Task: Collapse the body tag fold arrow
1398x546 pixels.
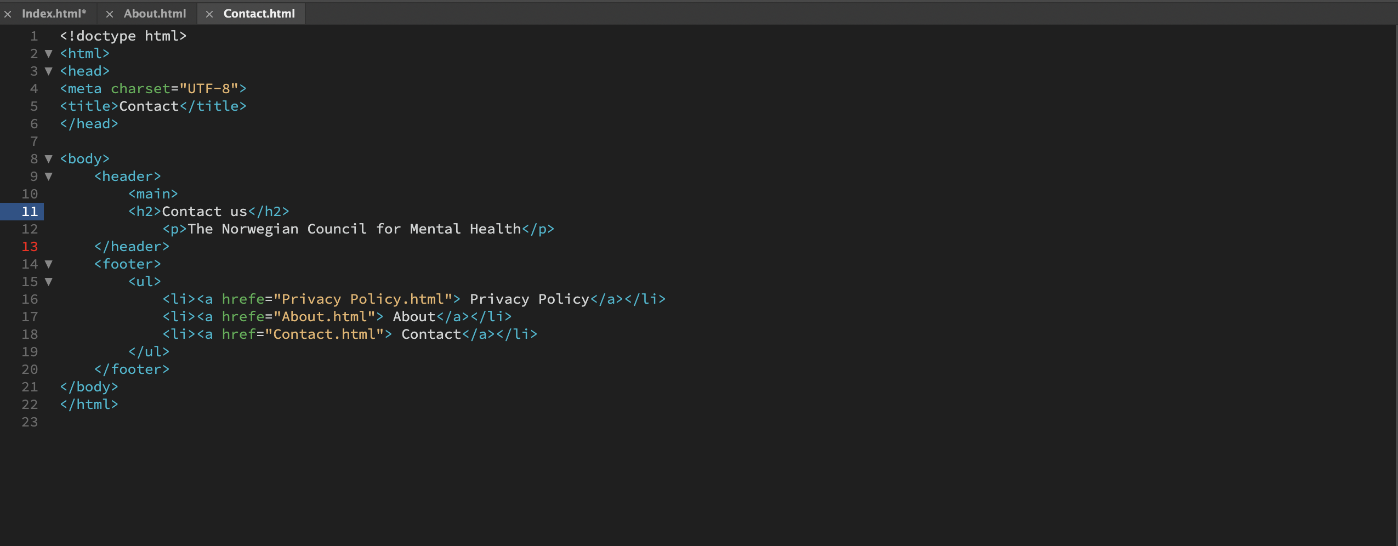Action: pyautogui.click(x=49, y=159)
